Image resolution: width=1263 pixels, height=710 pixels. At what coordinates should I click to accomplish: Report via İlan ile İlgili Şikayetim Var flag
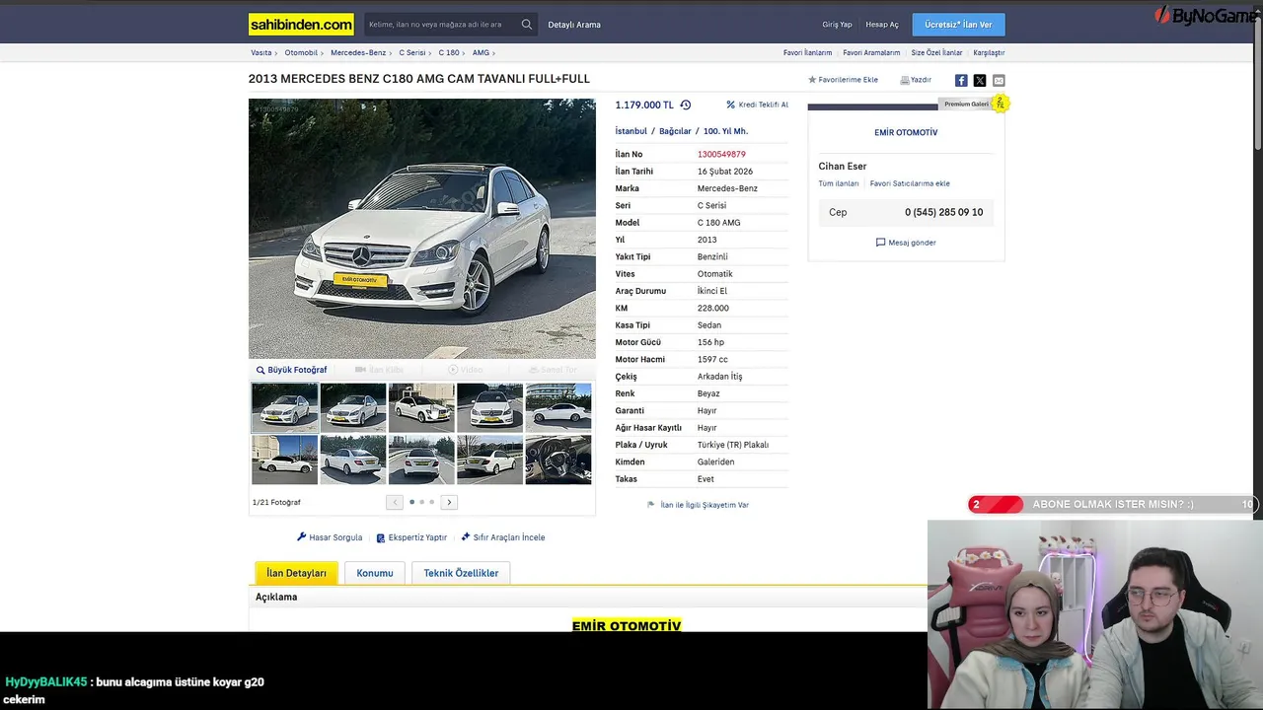tap(698, 505)
